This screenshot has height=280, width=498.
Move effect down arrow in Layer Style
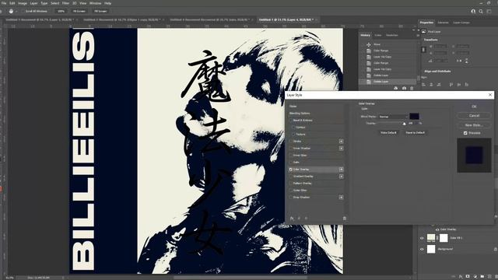coord(306,219)
